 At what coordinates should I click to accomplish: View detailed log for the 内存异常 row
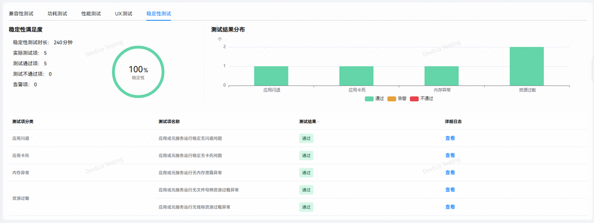450,173
